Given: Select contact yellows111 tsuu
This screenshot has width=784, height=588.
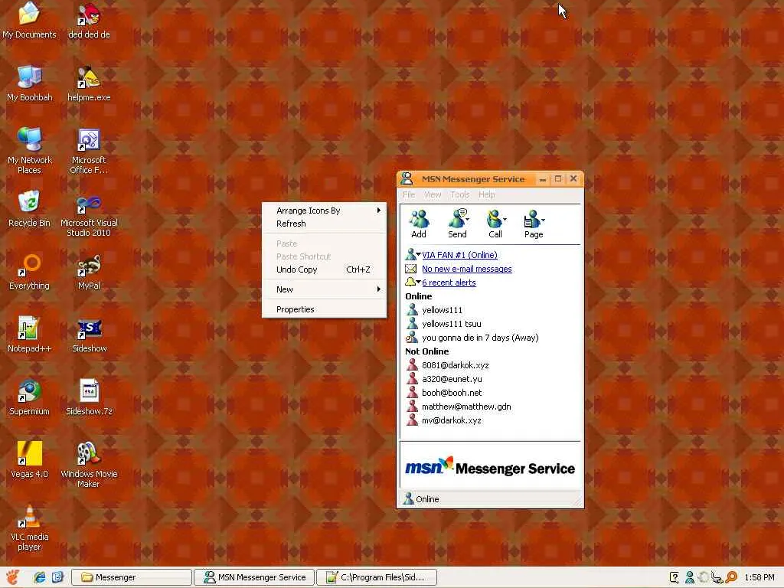Looking at the screenshot, I should tap(452, 324).
